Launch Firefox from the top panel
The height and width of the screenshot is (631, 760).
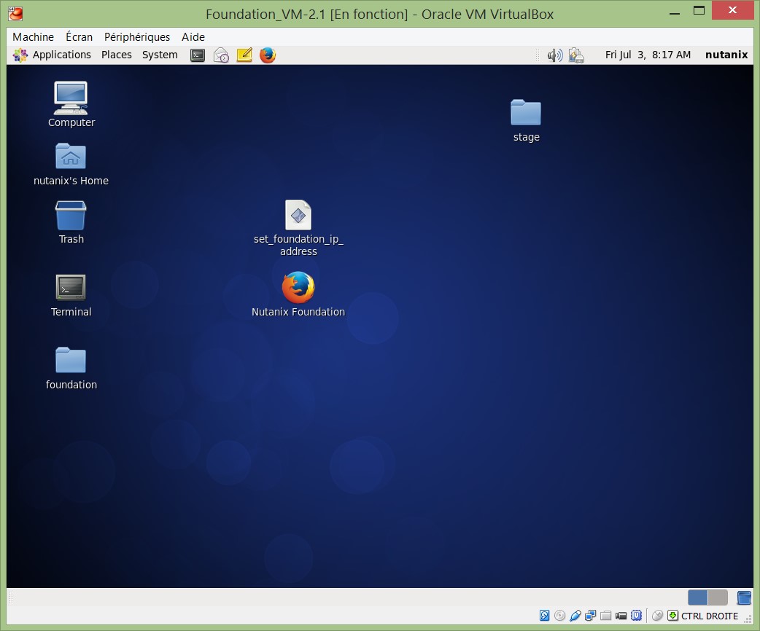coord(268,55)
